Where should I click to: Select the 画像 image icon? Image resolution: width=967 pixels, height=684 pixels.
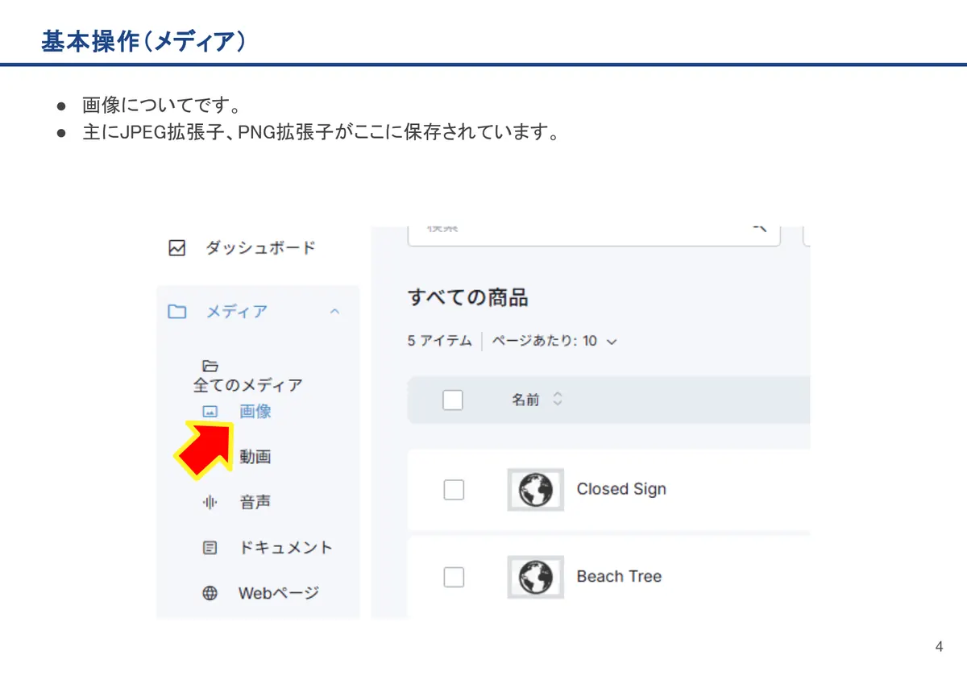210,412
